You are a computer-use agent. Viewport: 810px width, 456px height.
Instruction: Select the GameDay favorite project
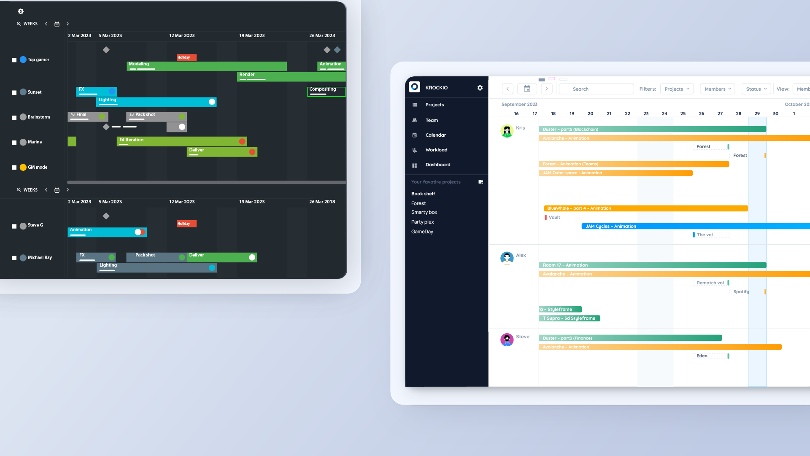[422, 231]
